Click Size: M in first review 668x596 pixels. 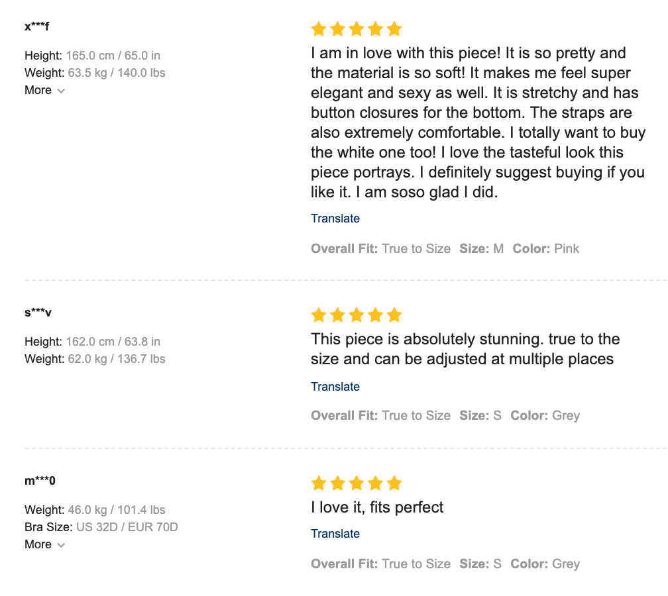(x=482, y=249)
